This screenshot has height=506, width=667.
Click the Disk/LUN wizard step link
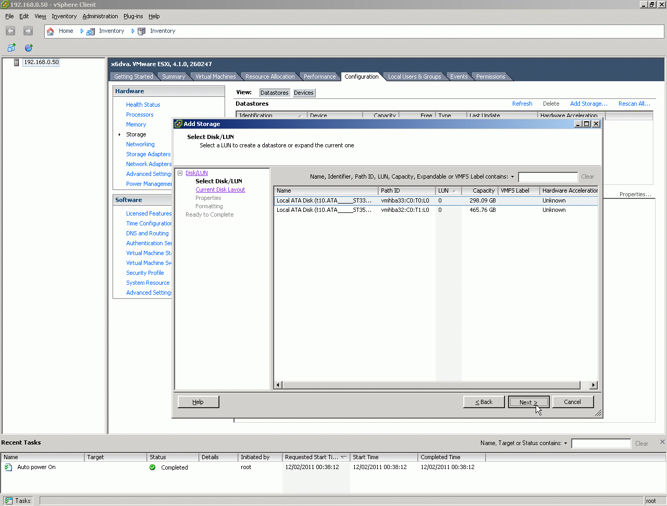[196, 173]
